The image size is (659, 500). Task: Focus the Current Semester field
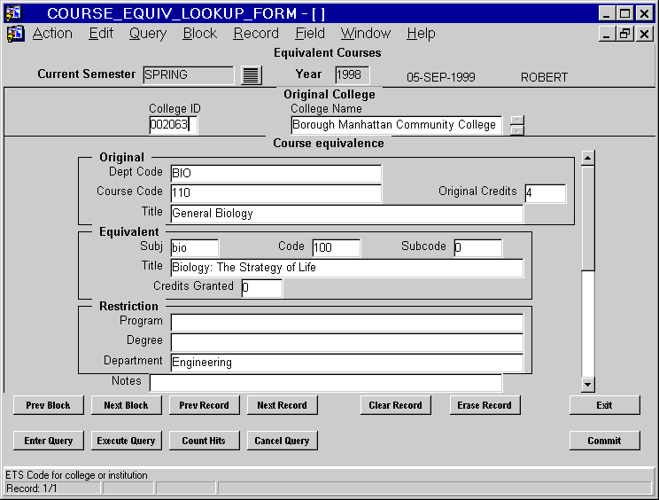coord(188,75)
